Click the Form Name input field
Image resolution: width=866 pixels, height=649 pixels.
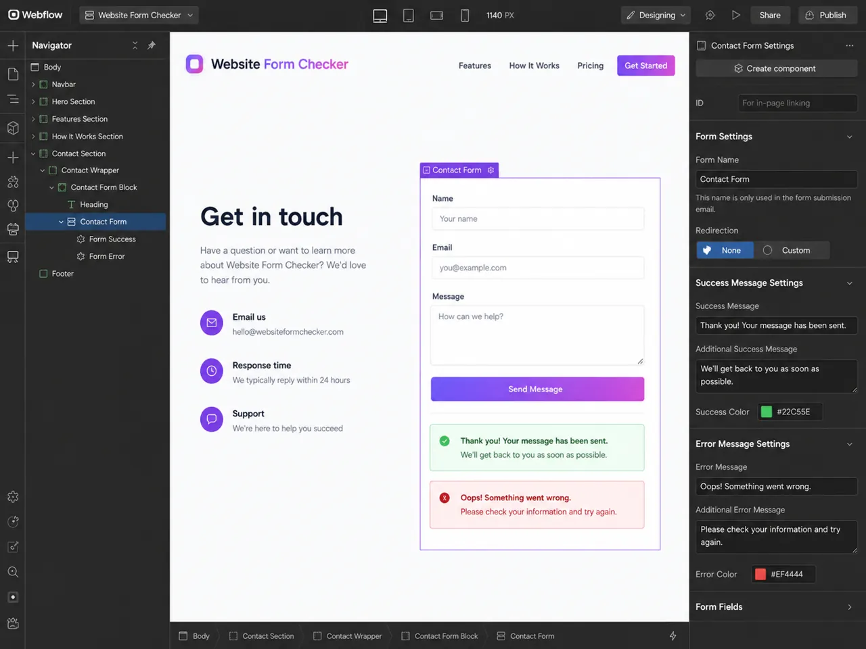click(x=776, y=179)
